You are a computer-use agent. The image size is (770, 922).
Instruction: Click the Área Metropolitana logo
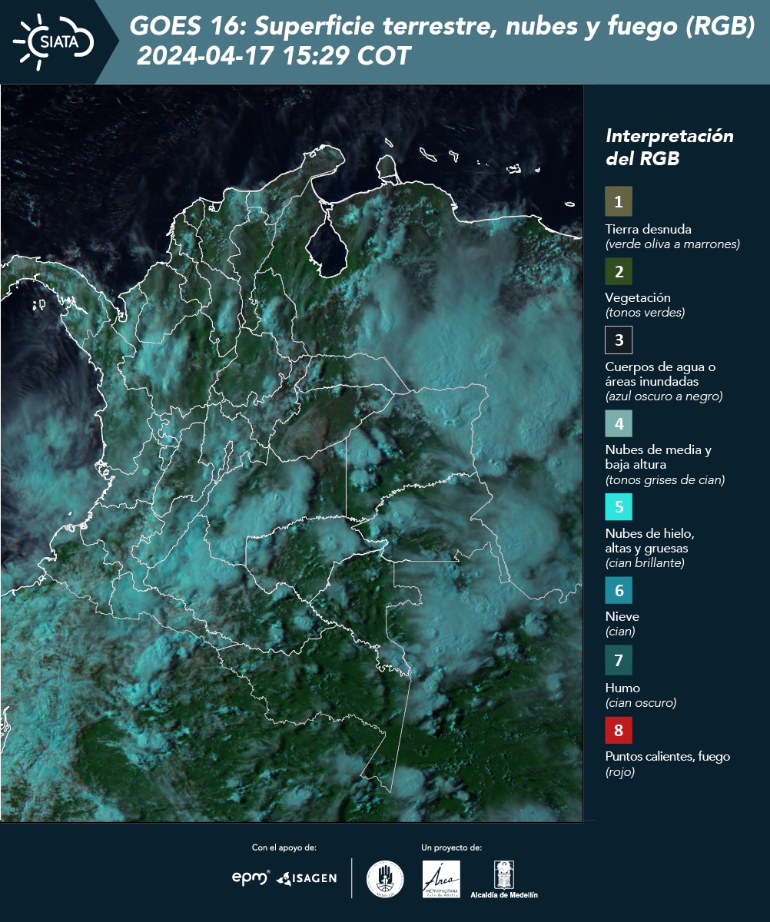(x=442, y=879)
